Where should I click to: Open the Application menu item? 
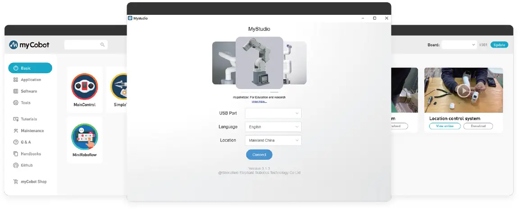coord(27,79)
